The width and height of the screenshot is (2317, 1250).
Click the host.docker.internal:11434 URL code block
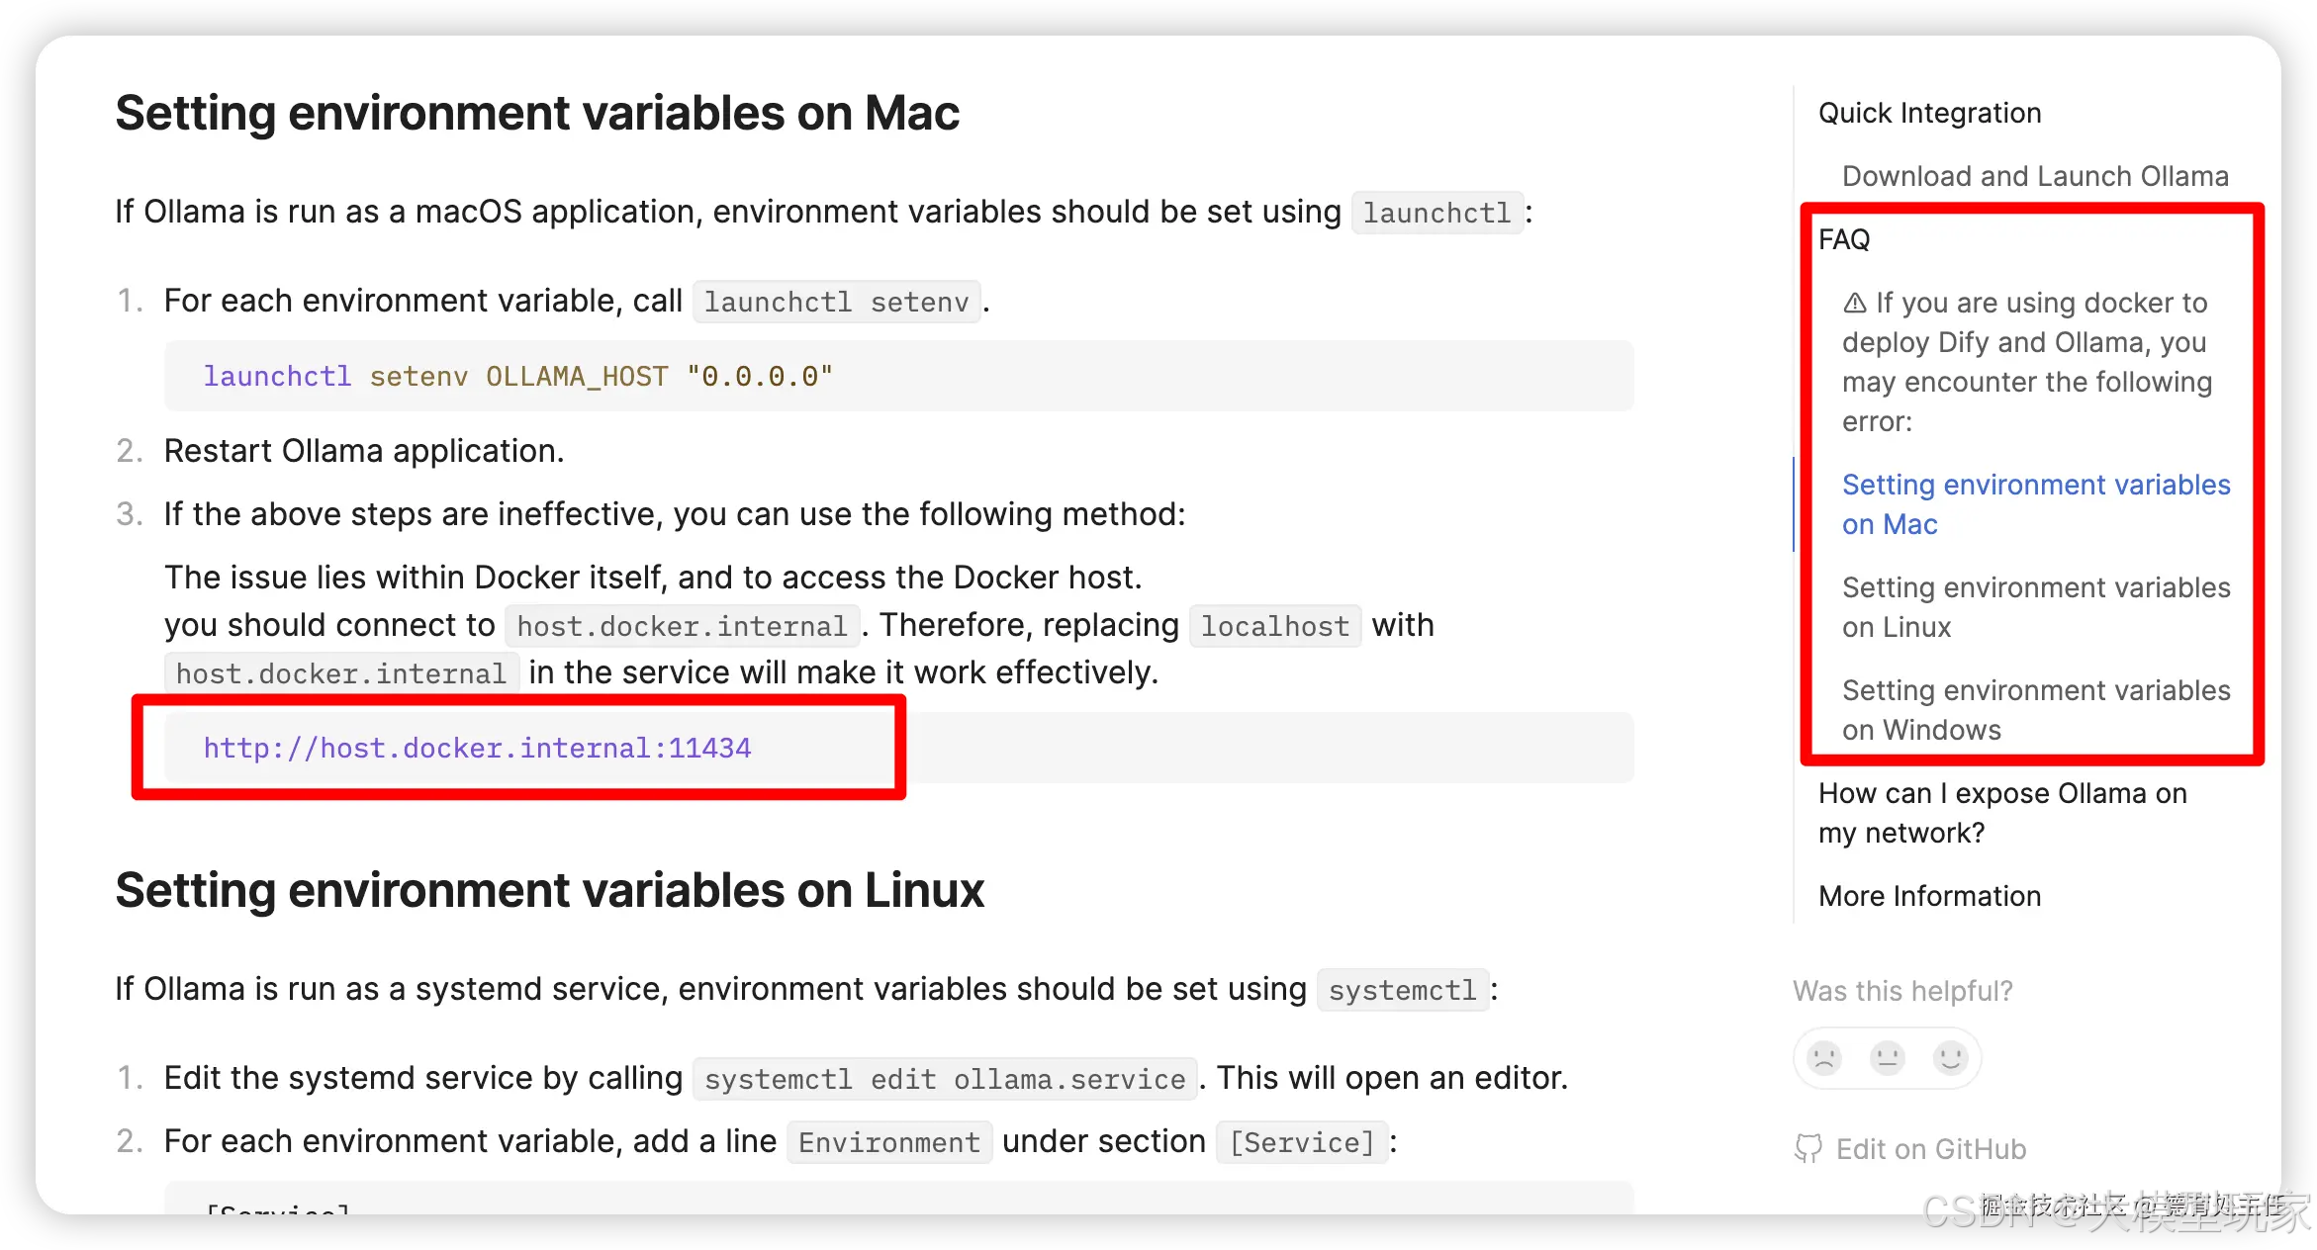tap(899, 748)
